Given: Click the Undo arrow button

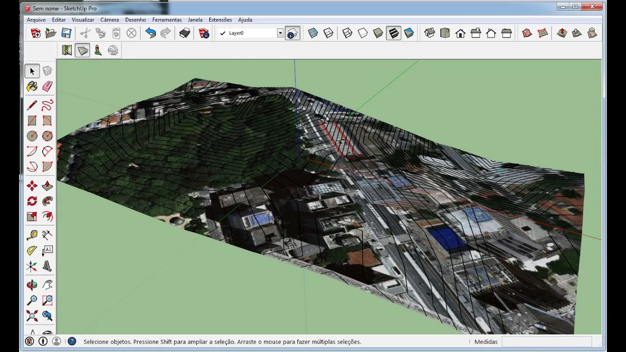Looking at the screenshot, I should [151, 33].
